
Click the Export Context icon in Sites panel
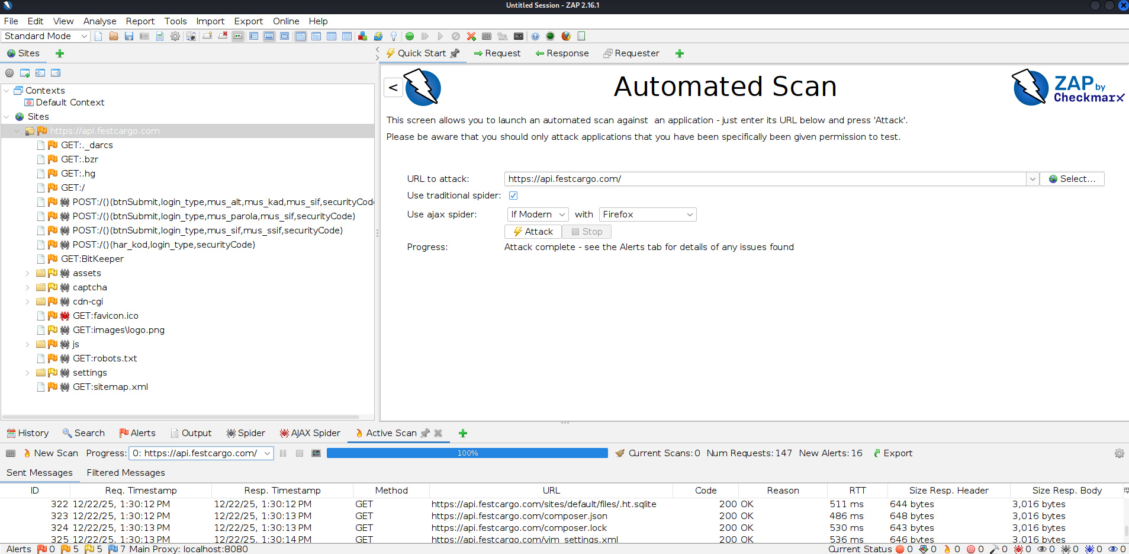point(56,73)
